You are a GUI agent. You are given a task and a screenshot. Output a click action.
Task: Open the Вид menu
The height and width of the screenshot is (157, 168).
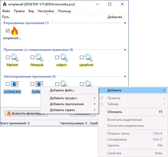point(31,11)
